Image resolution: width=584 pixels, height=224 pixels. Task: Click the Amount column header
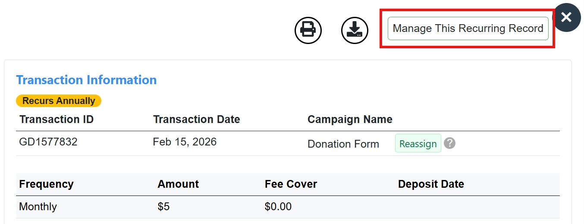pos(178,184)
